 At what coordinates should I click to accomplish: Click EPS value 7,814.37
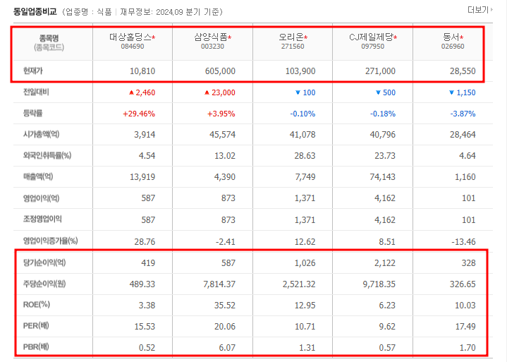pyautogui.click(x=219, y=284)
